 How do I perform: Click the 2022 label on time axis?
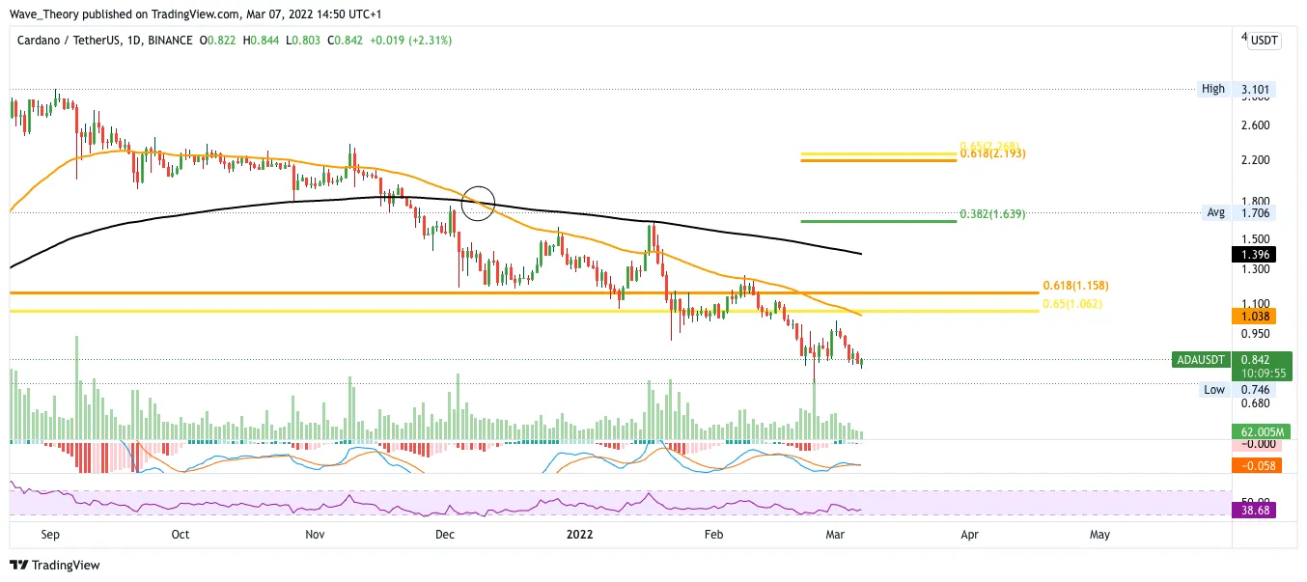pos(579,534)
